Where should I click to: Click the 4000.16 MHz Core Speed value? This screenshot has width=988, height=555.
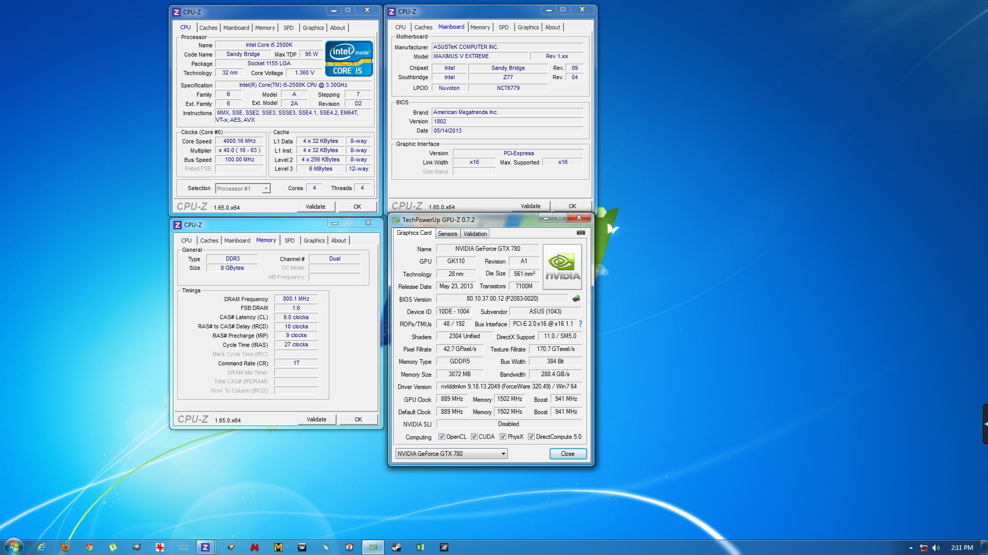(x=240, y=141)
